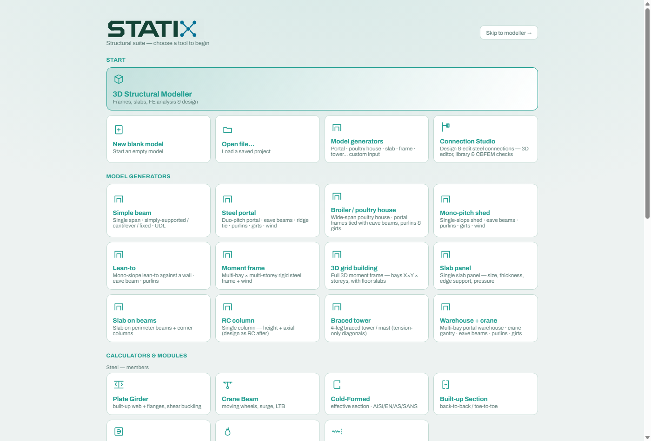Click the New blank model plus-document icon
This screenshot has width=651, height=441.
(119, 130)
